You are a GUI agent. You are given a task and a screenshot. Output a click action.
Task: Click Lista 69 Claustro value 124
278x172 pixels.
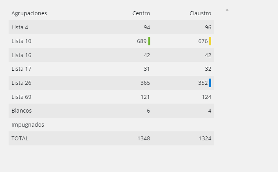(207, 97)
